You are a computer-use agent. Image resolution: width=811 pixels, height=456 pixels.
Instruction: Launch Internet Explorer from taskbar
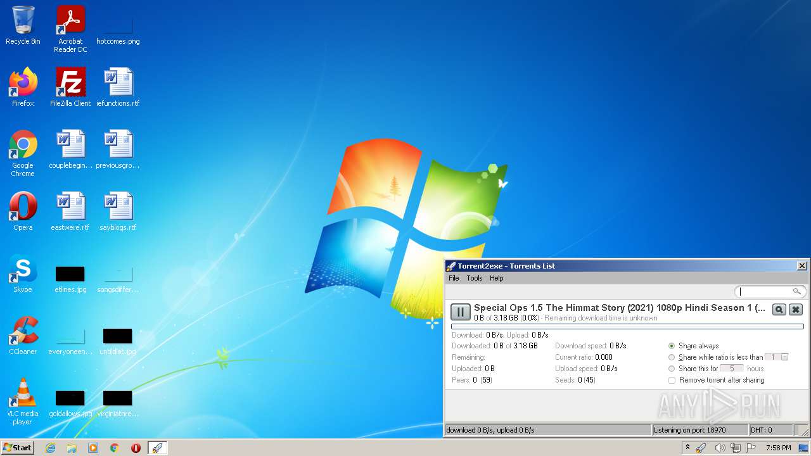click(50, 448)
